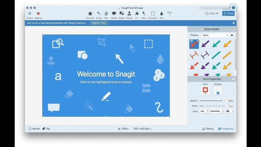Open the Theme dropdown set to Basic
This screenshot has width=261, height=147.
(215, 35)
